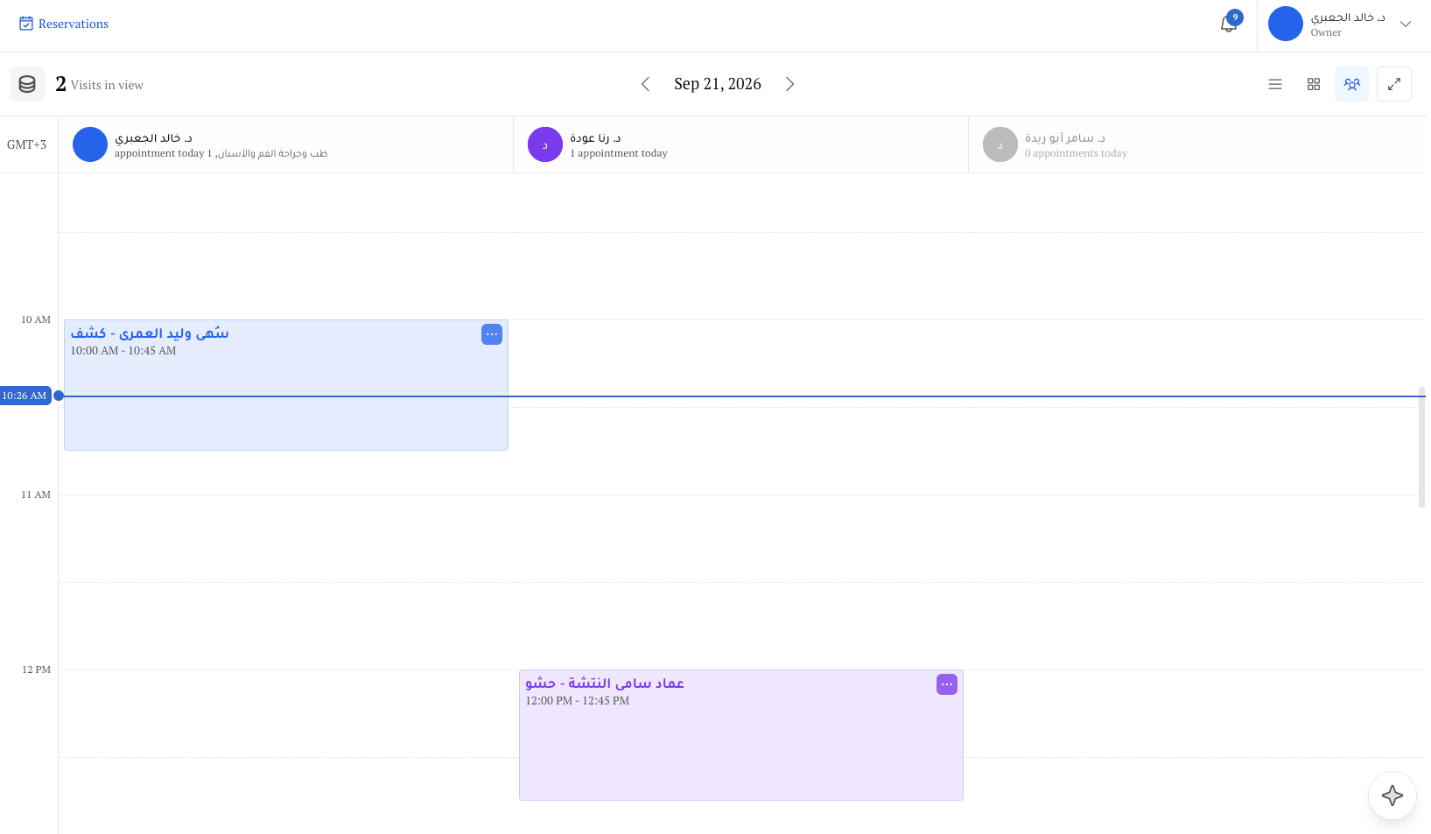Click the purple avatar of د. رنا عودة

click(x=545, y=144)
